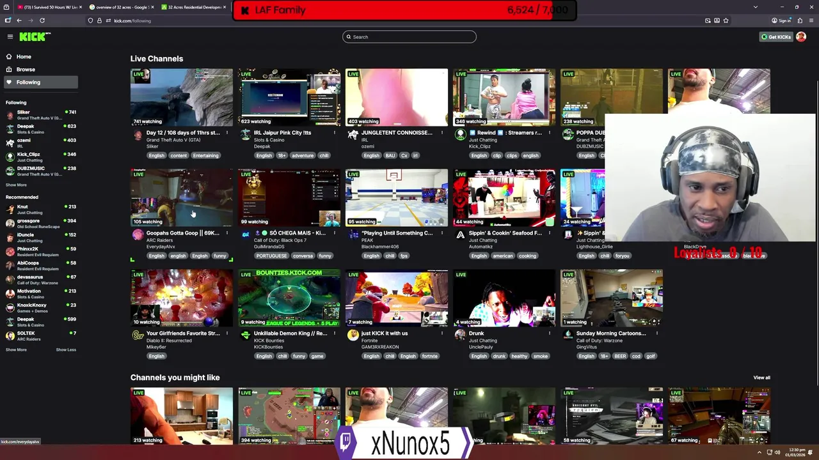Click the fortnite tag under just KICK it with us

429,356
